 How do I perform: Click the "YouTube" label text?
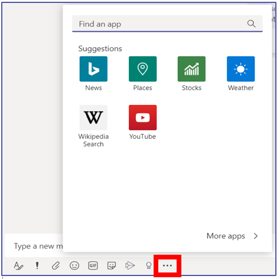pyautogui.click(x=142, y=136)
